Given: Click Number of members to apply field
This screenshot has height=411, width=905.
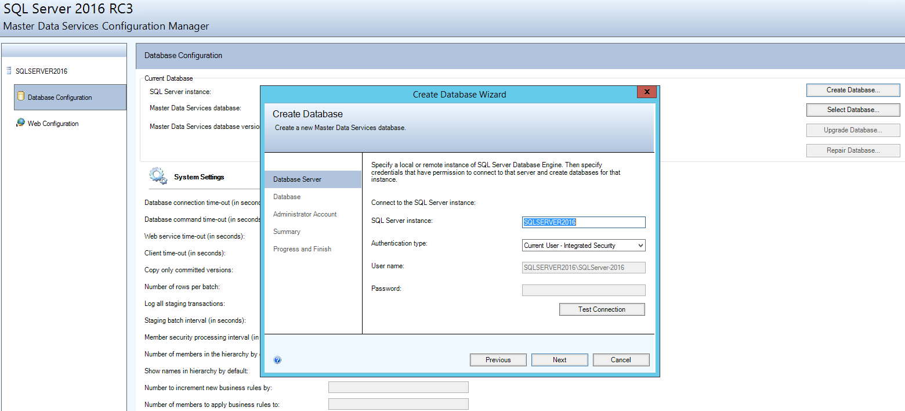Looking at the screenshot, I should click(399, 404).
